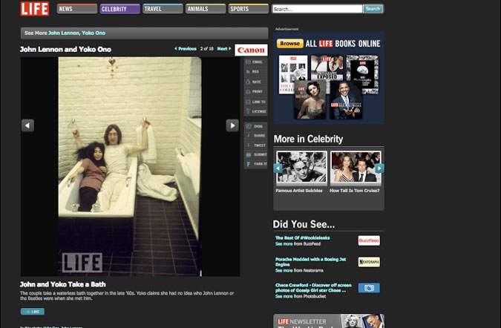Click into the Search input field
The image size is (501, 328).
pyautogui.click(x=317, y=10)
